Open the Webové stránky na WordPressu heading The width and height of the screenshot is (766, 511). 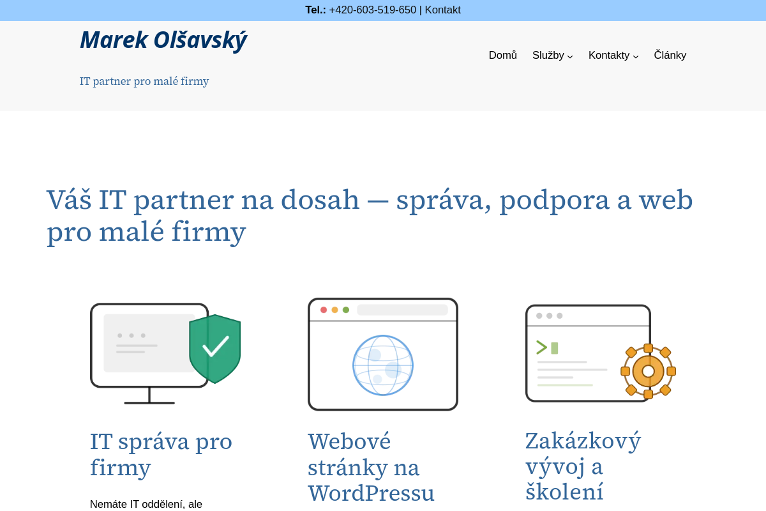(371, 467)
